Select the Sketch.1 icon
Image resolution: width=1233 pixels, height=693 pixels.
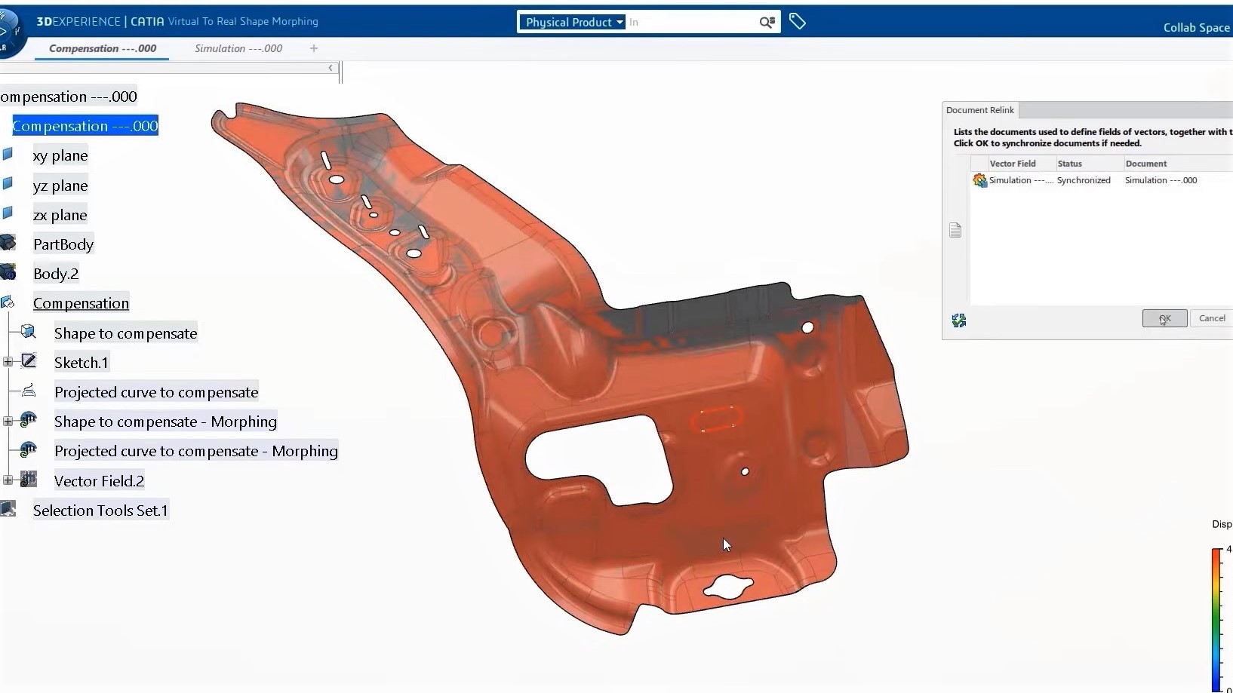29,360
